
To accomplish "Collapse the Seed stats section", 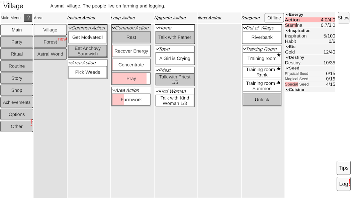I will coord(287,68).
